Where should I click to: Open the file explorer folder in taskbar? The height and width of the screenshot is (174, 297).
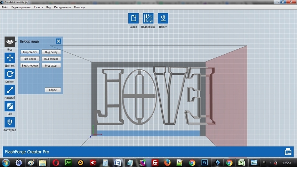point(43,163)
